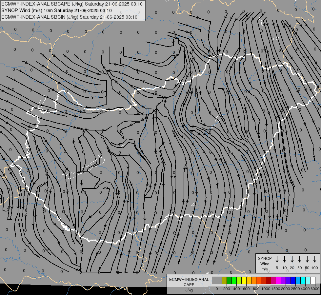Click the 1500 tick label on CAPE scale
This screenshot has width=321, height=295.
coord(276,289)
